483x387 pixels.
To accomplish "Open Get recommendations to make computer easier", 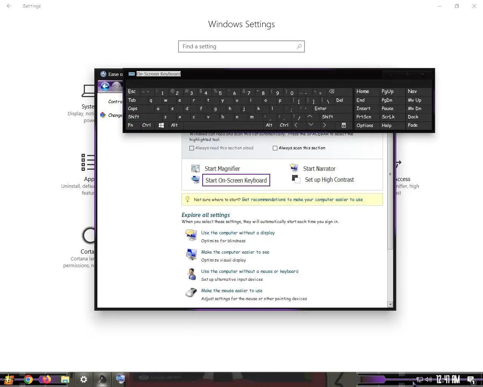I will tap(302, 200).
